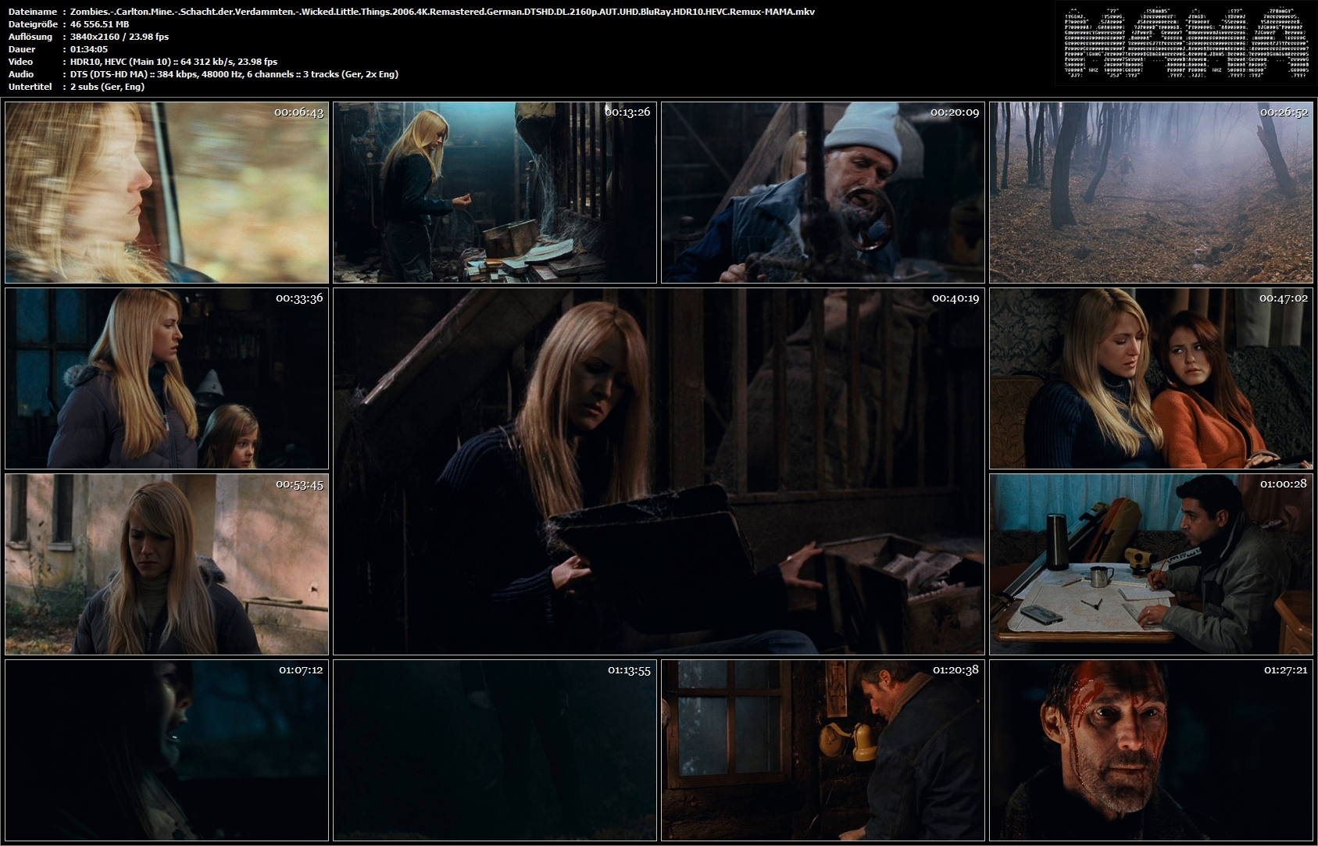The width and height of the screenshot is (1318, 846).
Task: Open the frame at 00:13:26
Action: pos(495,192)
